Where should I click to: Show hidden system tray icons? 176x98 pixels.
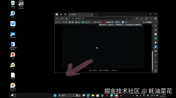coord(134,95)
